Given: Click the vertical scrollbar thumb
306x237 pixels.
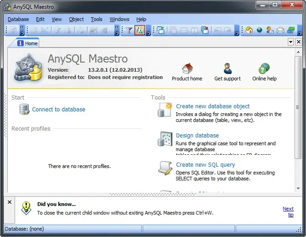Looking at the screenshot, I should pos(298,107).
